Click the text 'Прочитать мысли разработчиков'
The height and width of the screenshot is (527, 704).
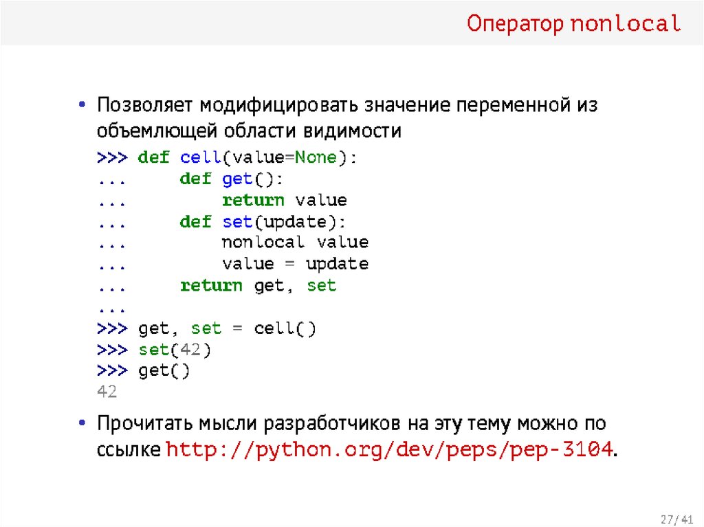[249, 423]
